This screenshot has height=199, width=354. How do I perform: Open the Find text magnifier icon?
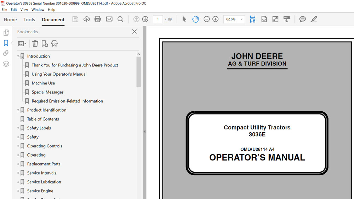coord(121,19)
